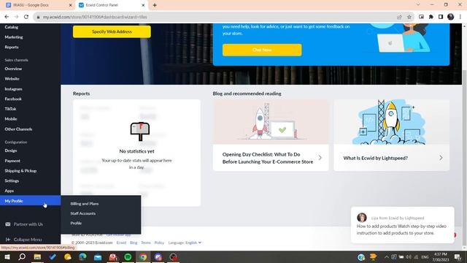467x263 pixels.
Task: Close the Ecwid Control Panel tab
Action: [143, 5]
